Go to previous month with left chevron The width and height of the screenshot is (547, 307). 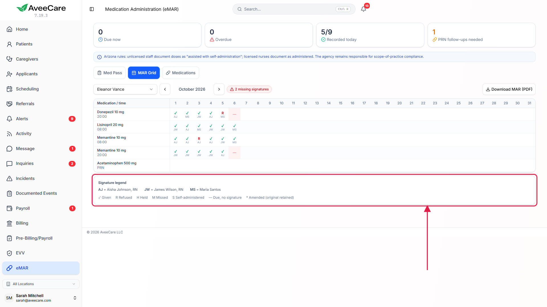click(165, 89)
